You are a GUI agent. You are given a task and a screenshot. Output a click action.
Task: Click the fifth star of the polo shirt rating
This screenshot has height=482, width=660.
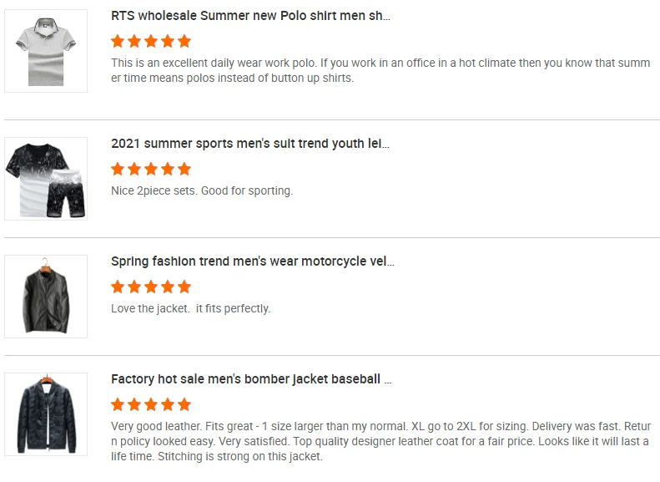coord(184,41)
